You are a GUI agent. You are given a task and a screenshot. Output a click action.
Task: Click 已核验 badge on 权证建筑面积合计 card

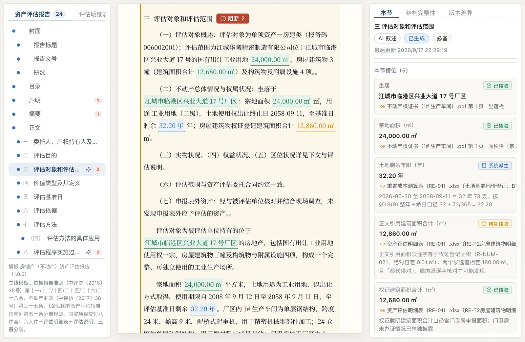497,290
